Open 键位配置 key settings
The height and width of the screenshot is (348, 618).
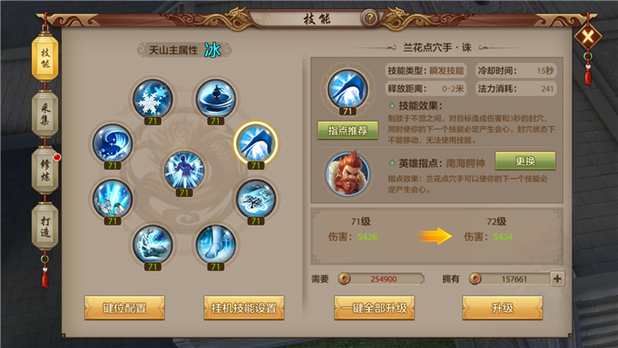coord(124,308)
